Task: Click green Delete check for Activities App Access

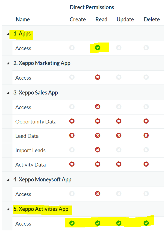Action: pos(146,223)
